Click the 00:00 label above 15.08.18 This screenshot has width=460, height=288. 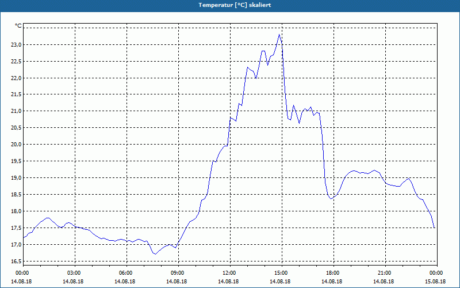click(x=437, y=273)
